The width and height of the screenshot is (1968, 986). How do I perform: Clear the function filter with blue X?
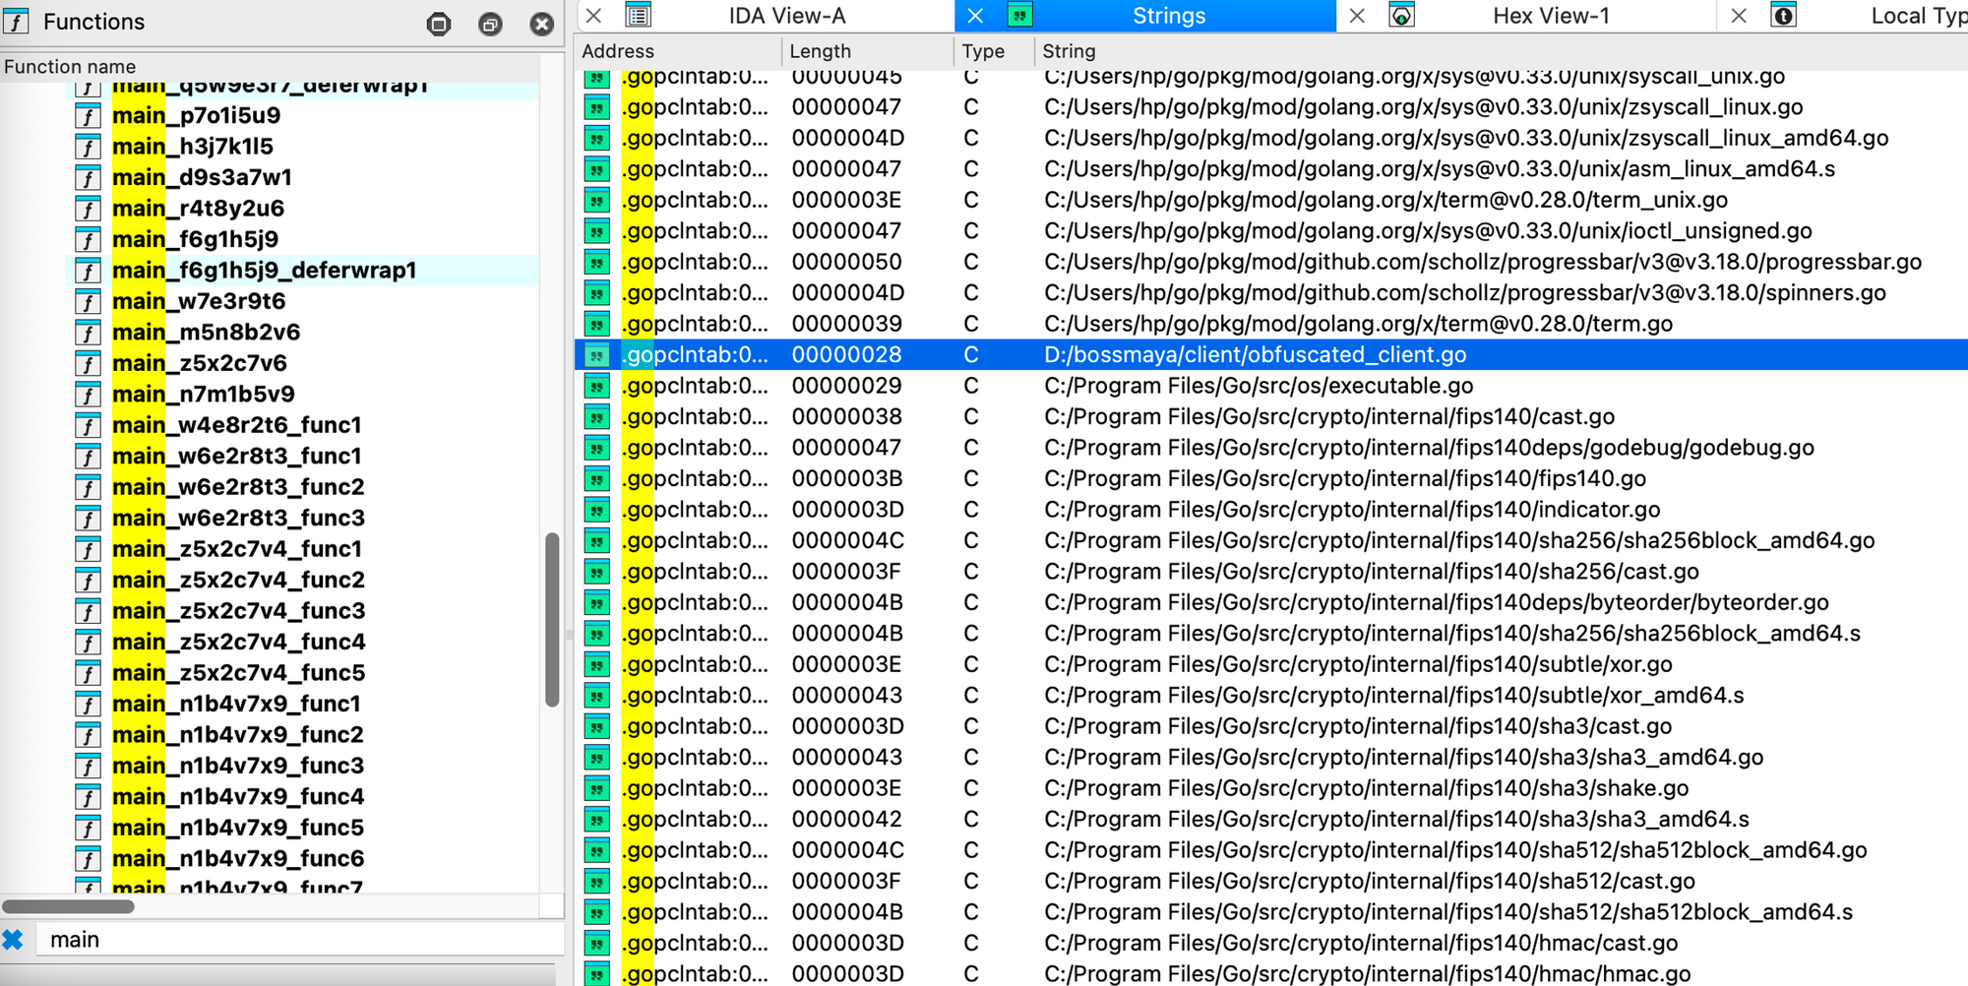13,940
